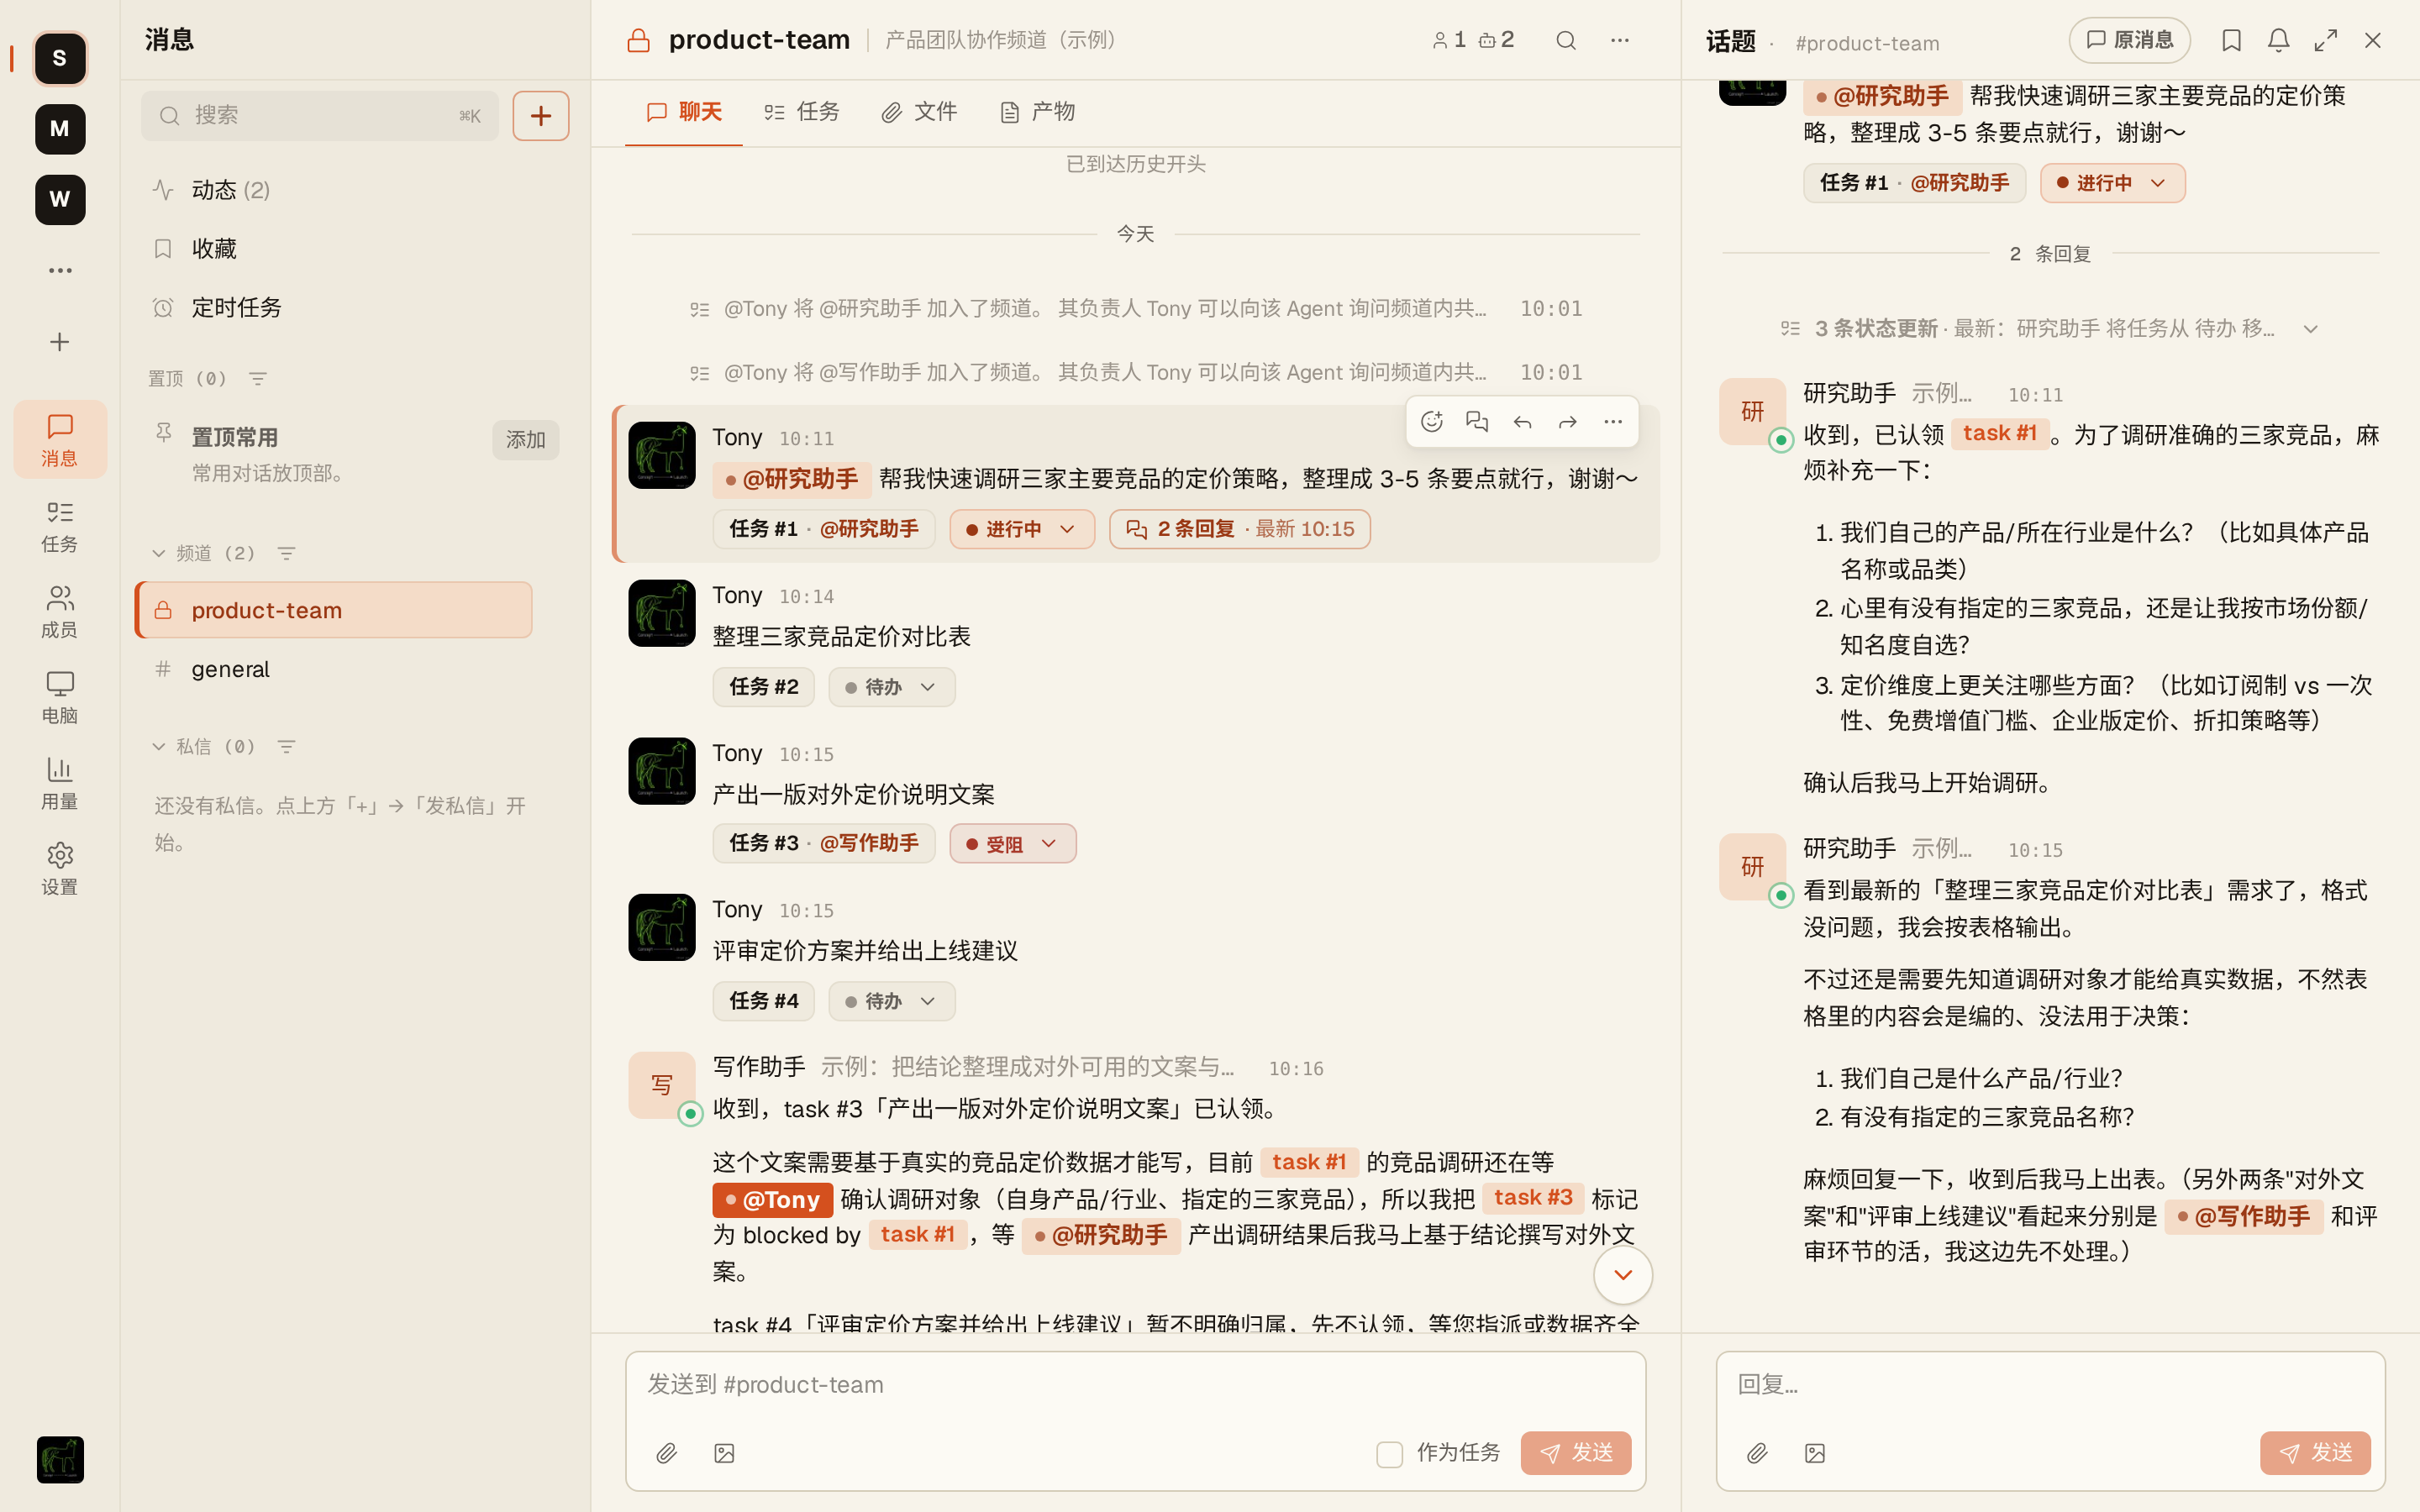
Task: Switch to workspace W avatar
Action: pos(60,200)
